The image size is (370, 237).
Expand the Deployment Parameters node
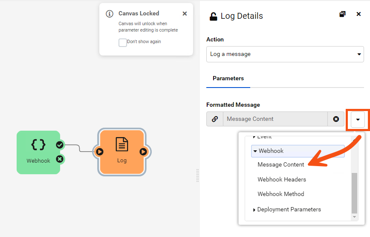[x=254, y=210]
